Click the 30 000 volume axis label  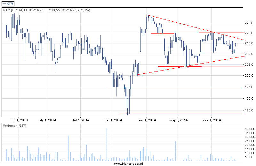(250, 137)
